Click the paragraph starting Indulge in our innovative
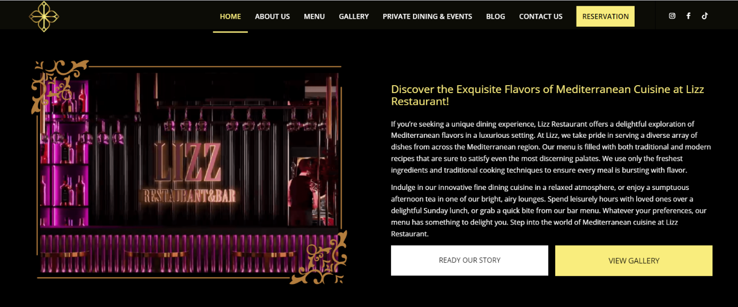 (x=549, y=211)
